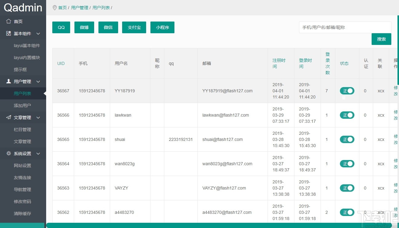Image resolution: width=399 pixels, height=228 pixels.
Task: Click the 用户列表 breadcrumb link
Action: coord(101,8)
